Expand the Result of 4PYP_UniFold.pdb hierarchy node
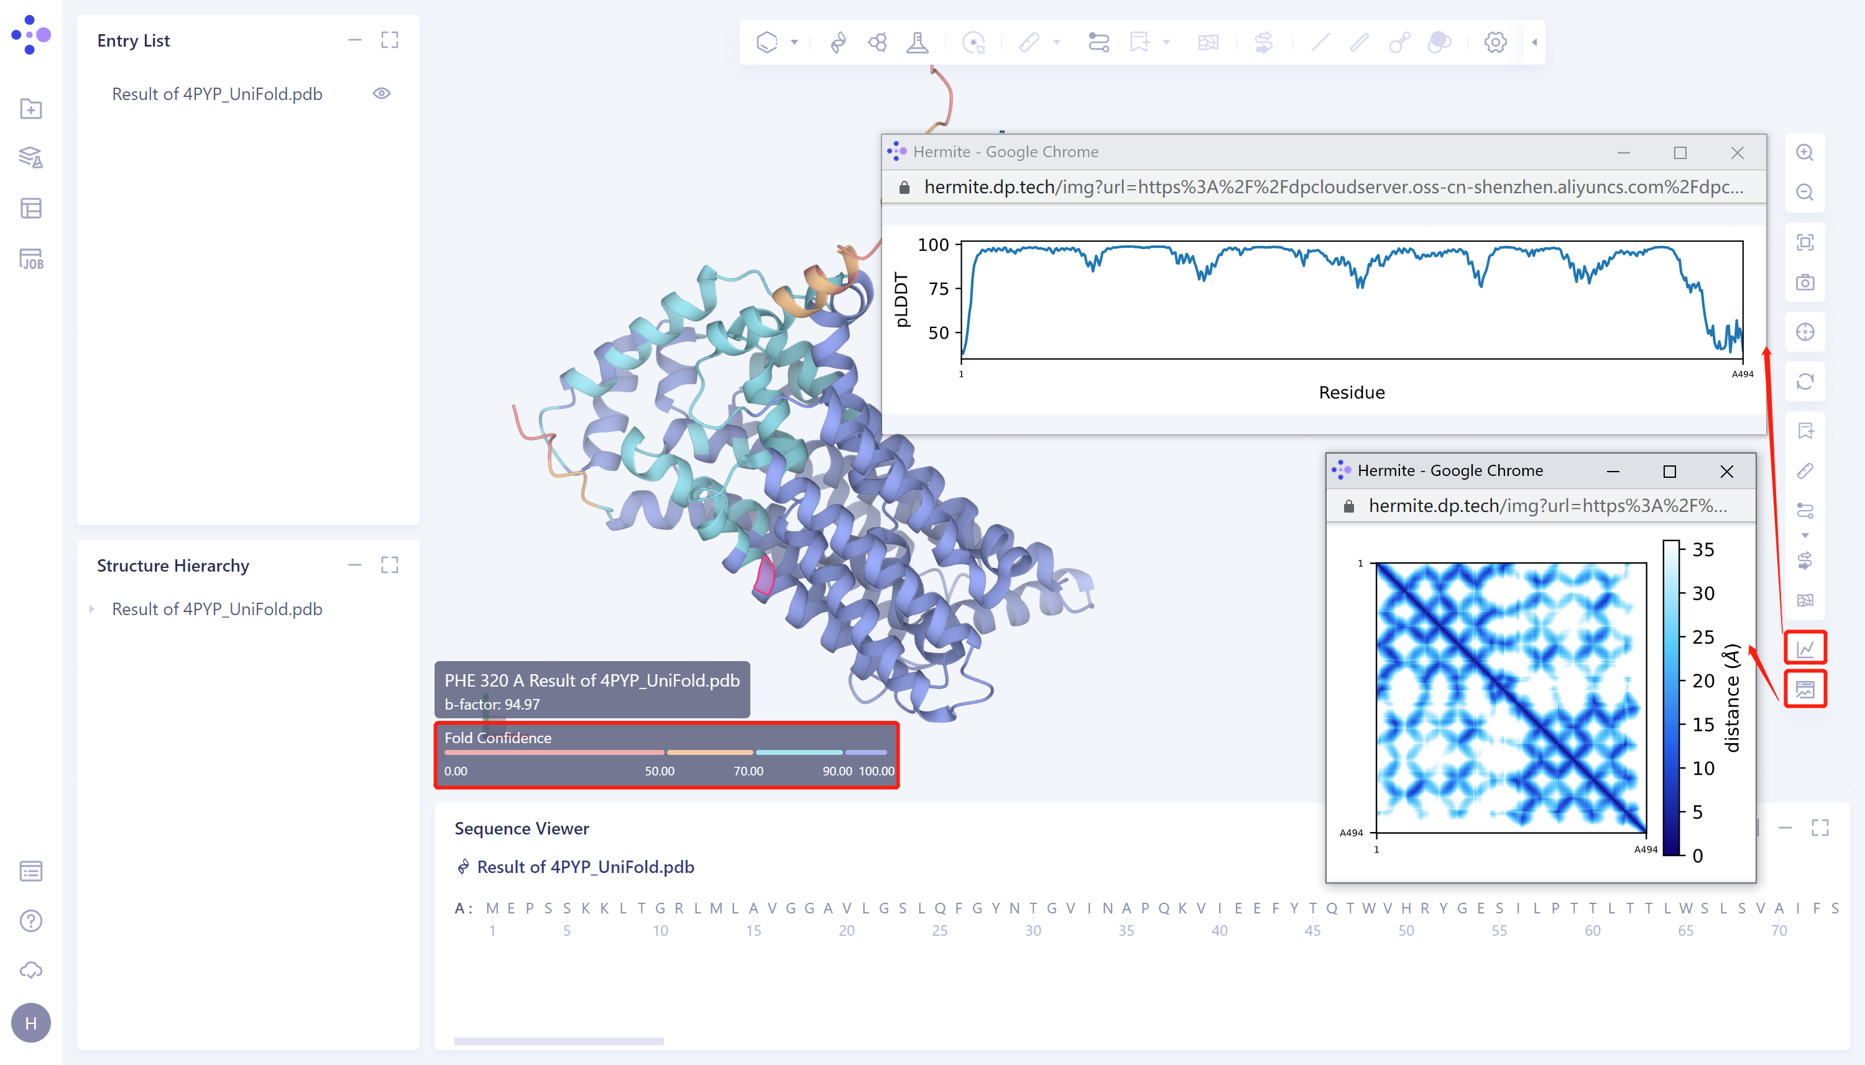The image size is (1865, 1065). 91,608
